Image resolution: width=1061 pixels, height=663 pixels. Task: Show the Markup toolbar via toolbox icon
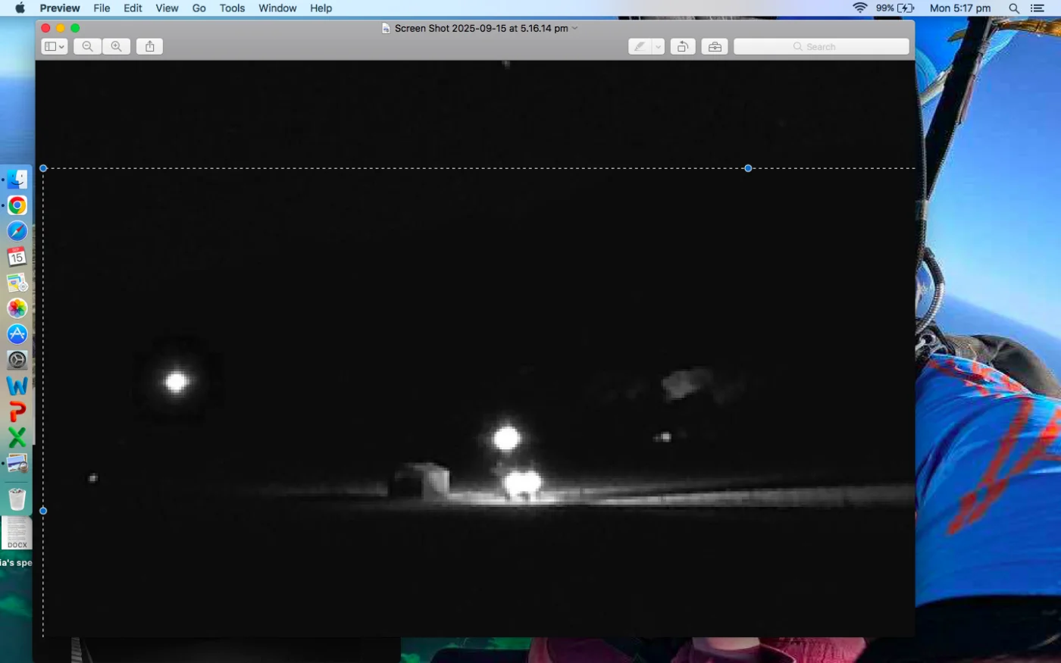pos(715,46)
